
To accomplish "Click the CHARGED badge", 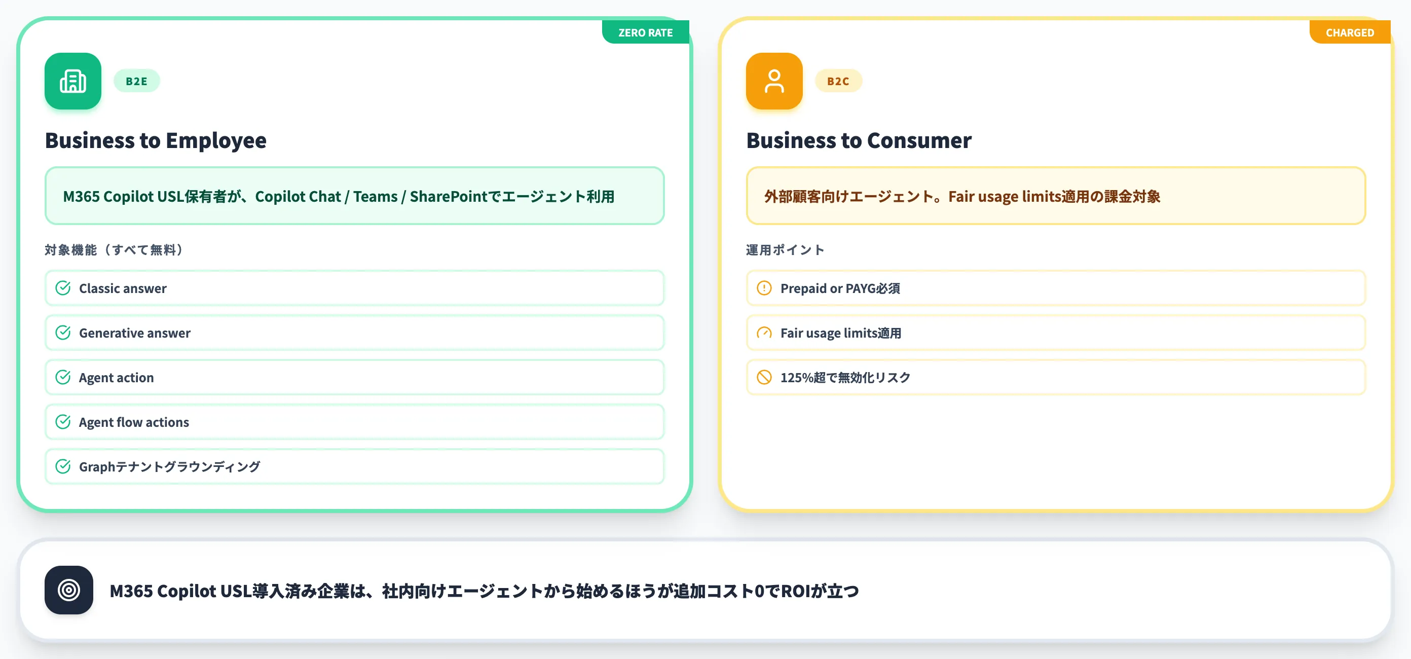I will 1350,32.
